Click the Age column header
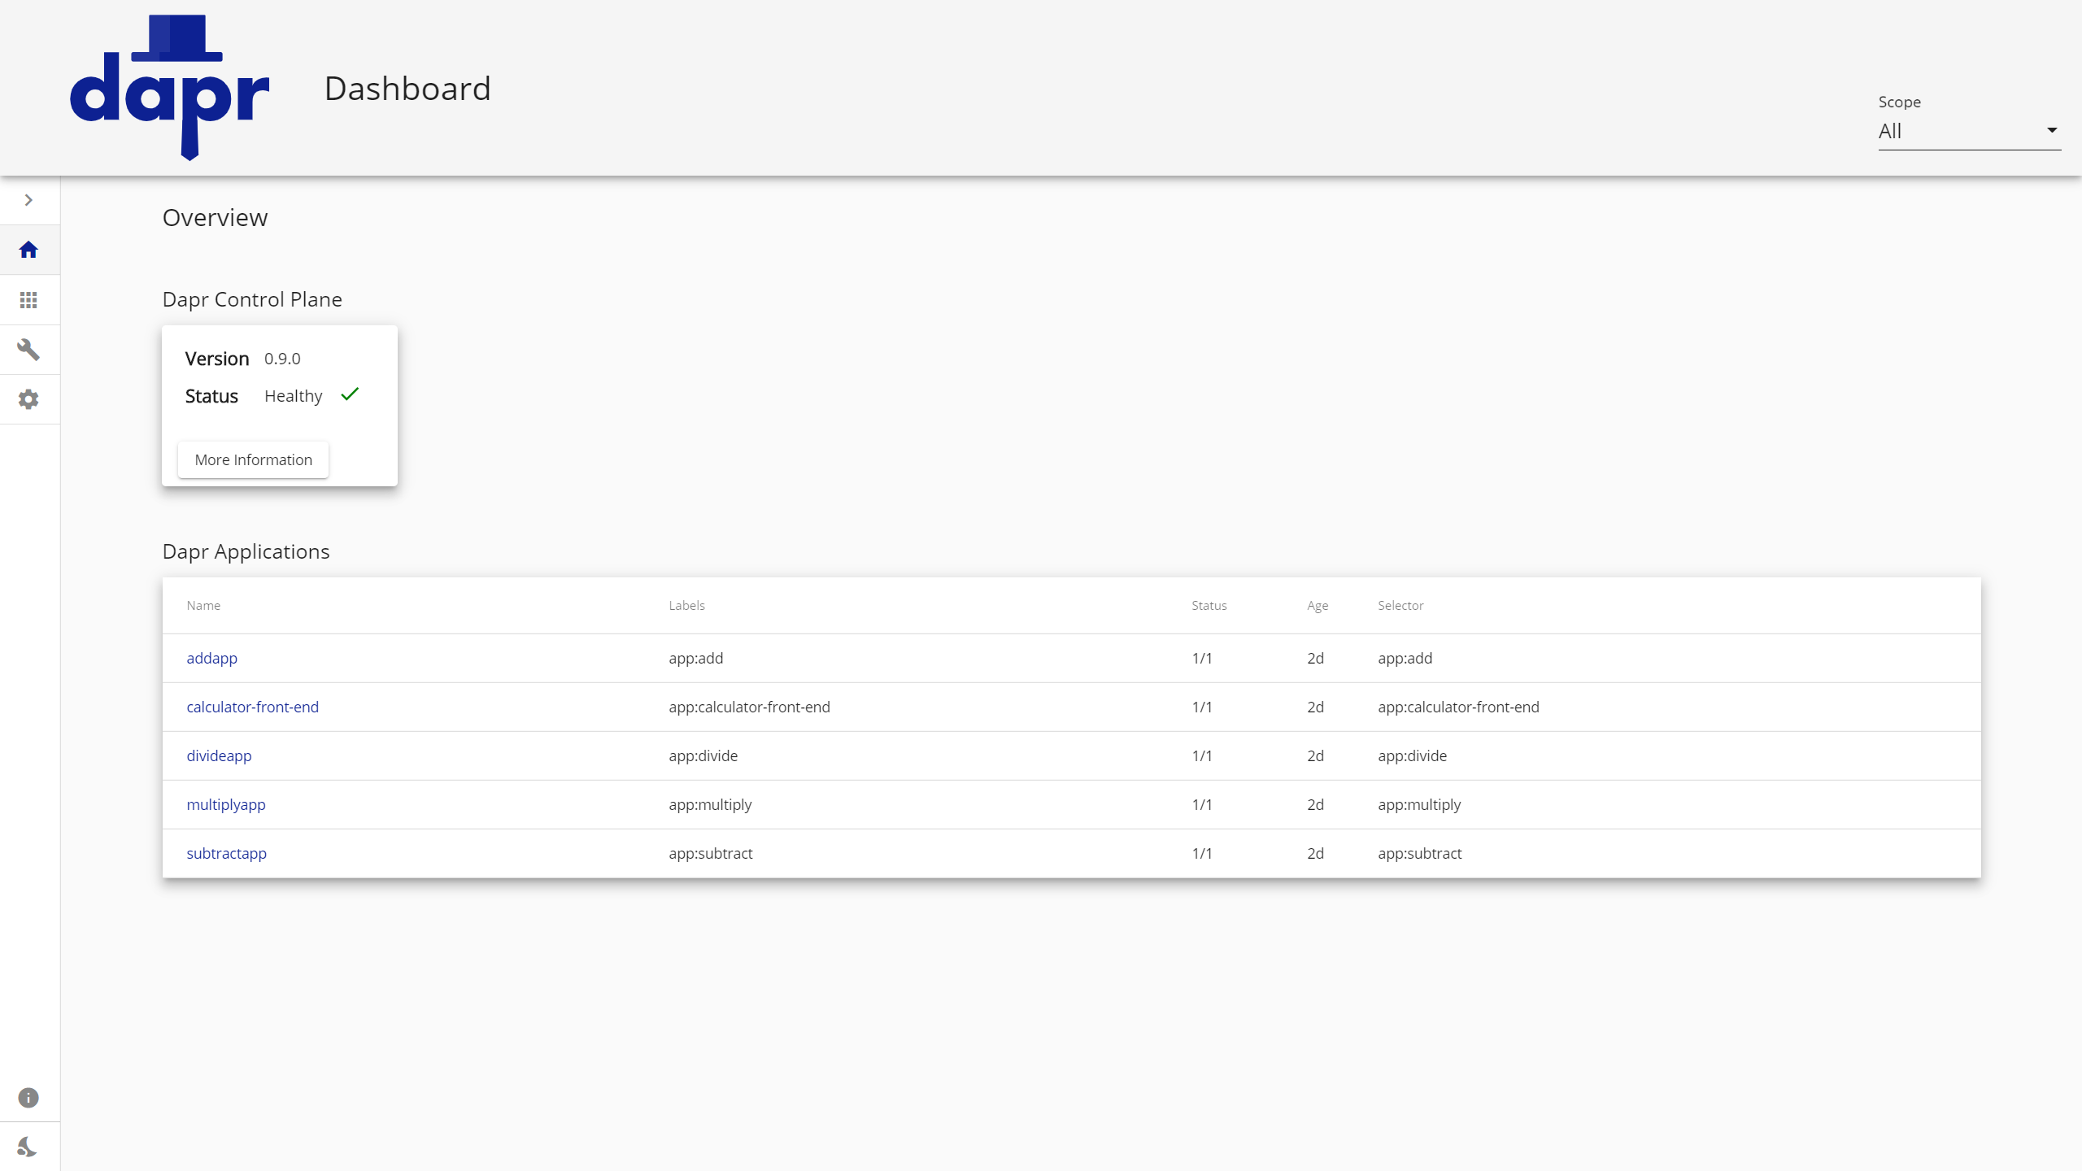2082x1171 pixels. (x=1317, y=605)
